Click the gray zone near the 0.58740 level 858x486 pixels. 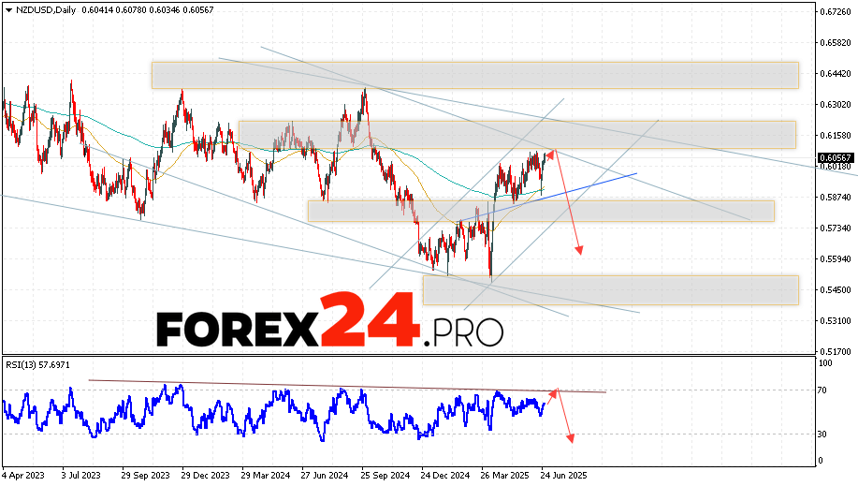tap(540, 211)
